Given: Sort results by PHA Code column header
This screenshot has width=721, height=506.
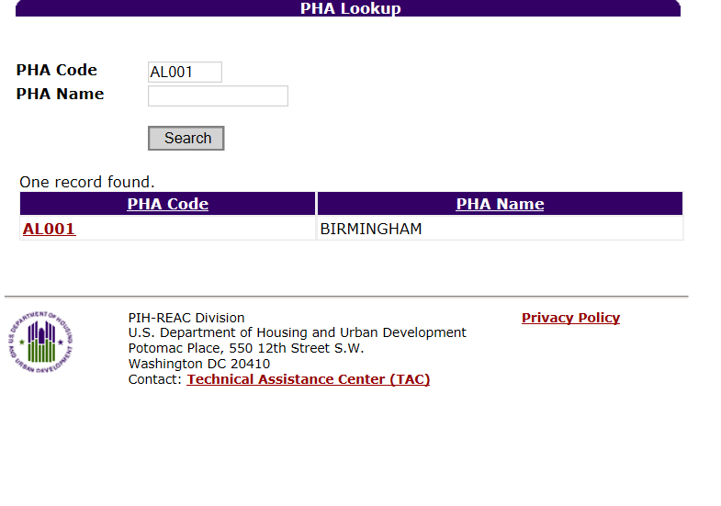Looking at the screenshot, I should 168,204.
